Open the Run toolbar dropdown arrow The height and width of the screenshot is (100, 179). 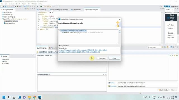pyautogui.click(x=43, y=6)
